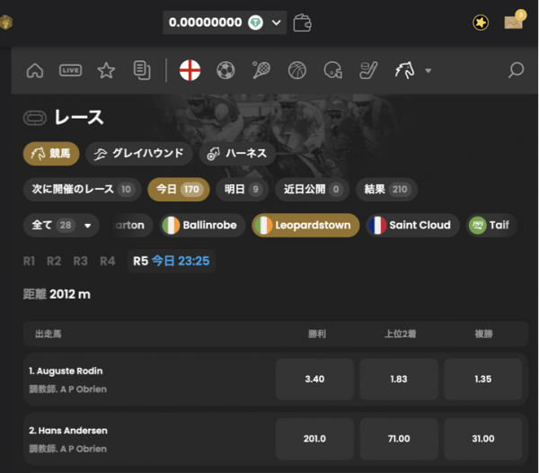This screenshot has width=539, height=473.
Task: Click the 出走馬 column header
Action: click(49, 334)
